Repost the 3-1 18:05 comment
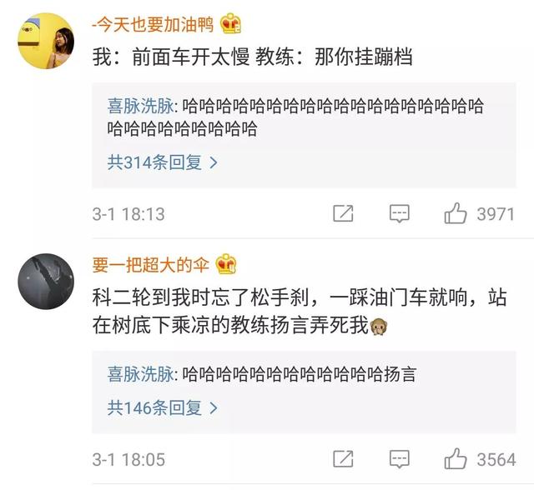 [343, 459]
